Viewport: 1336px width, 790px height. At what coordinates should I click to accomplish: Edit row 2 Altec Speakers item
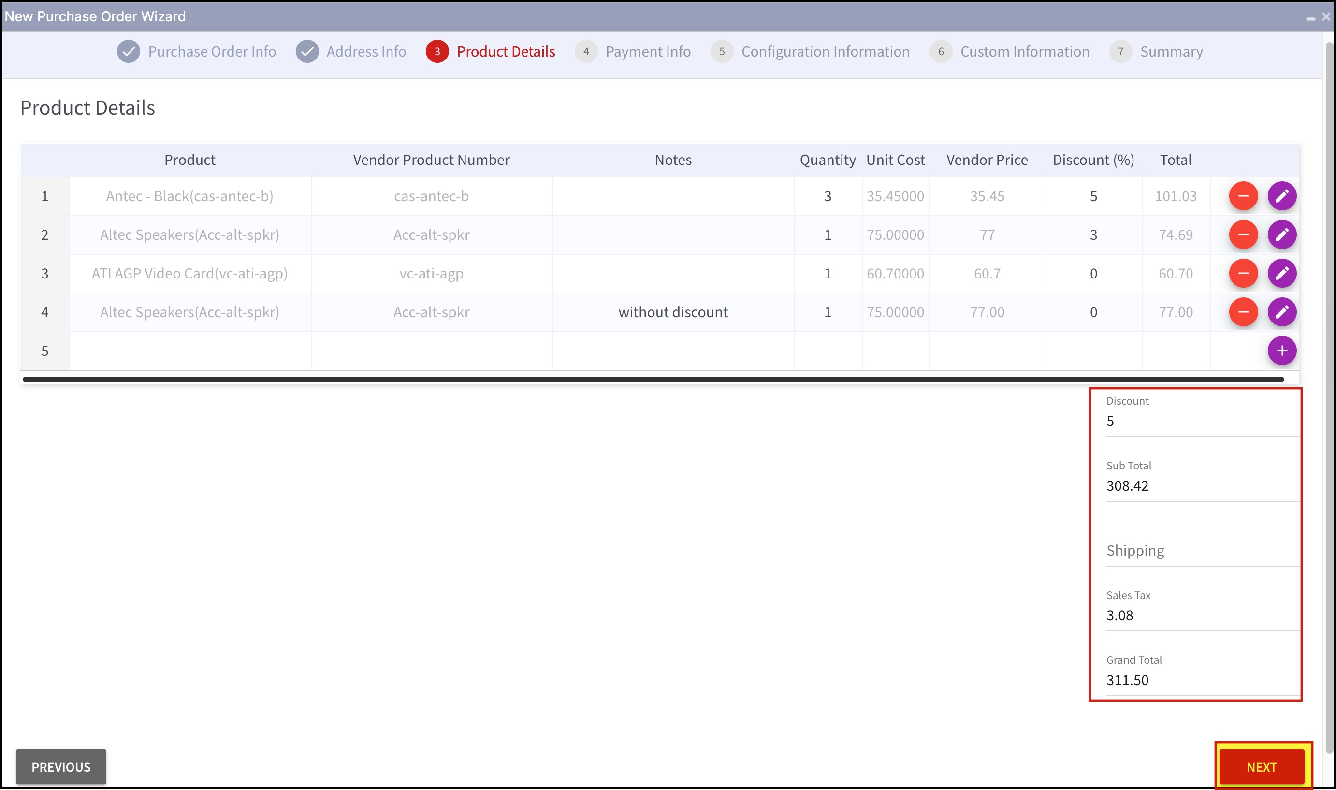click(1281, 235)
